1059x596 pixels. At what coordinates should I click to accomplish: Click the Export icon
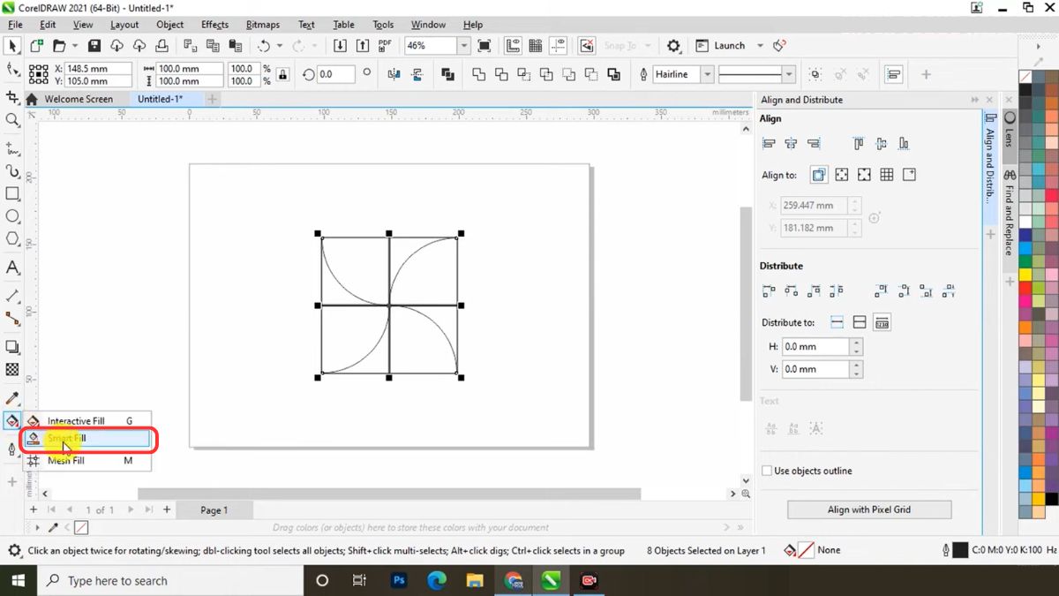coord(364,45)
